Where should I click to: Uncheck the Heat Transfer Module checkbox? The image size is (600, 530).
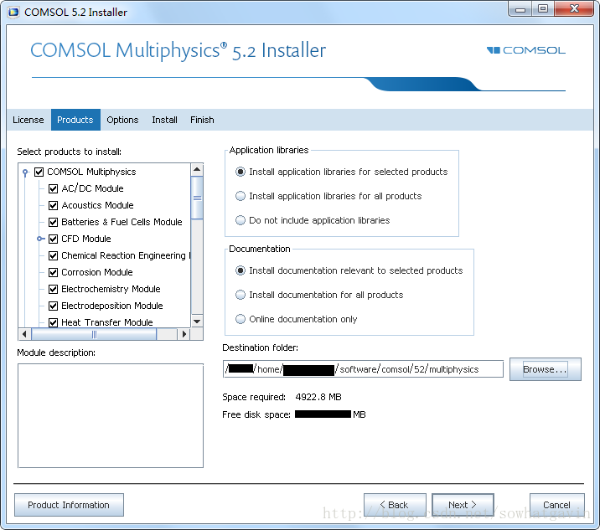tap(53, 322)
